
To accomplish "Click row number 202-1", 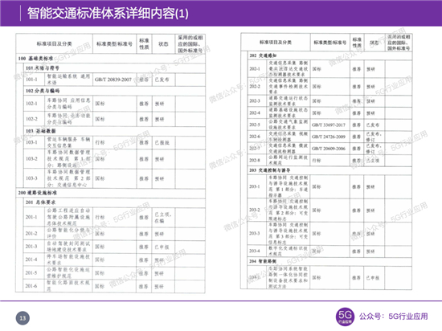I will (255, 69).
